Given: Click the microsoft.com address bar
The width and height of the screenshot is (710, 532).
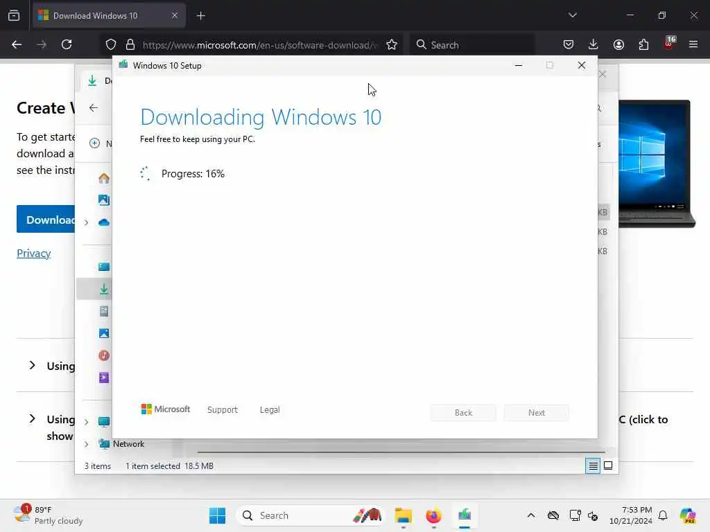Looking at the screenshot, I should (x=259, y=45).
